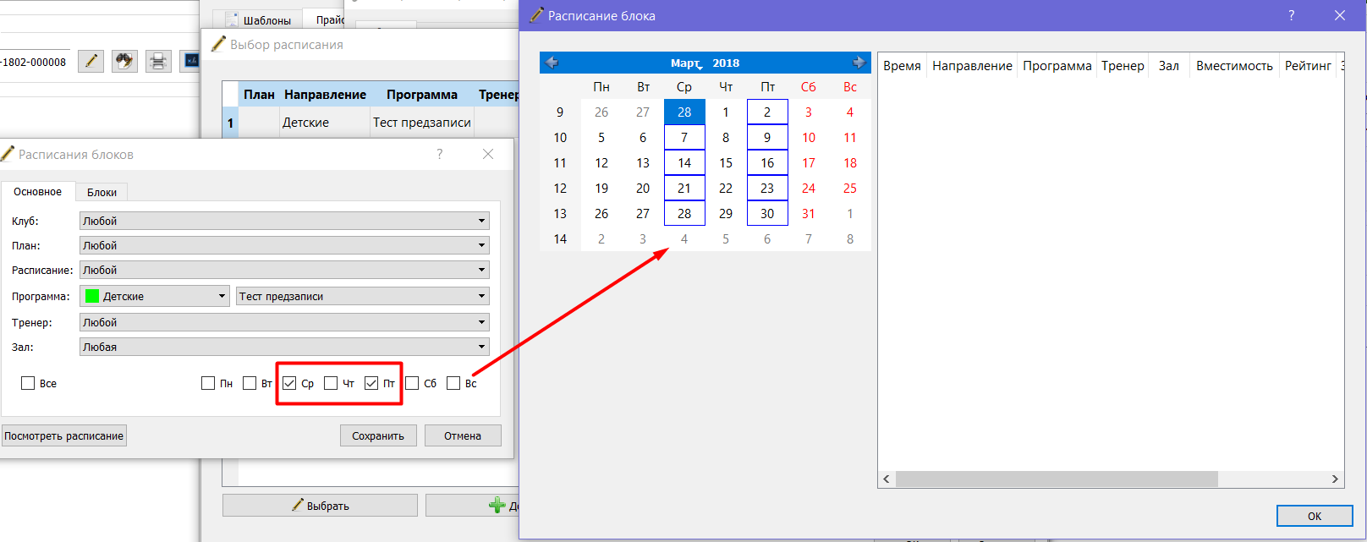Click the Вместимость column header

coord(1234,66)
